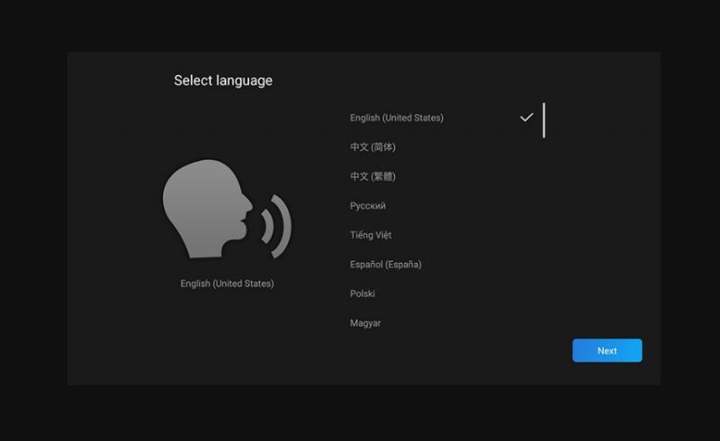Select Русский from the language list
Viewport: 720px width, 441px height.
[x=368, y=206]
